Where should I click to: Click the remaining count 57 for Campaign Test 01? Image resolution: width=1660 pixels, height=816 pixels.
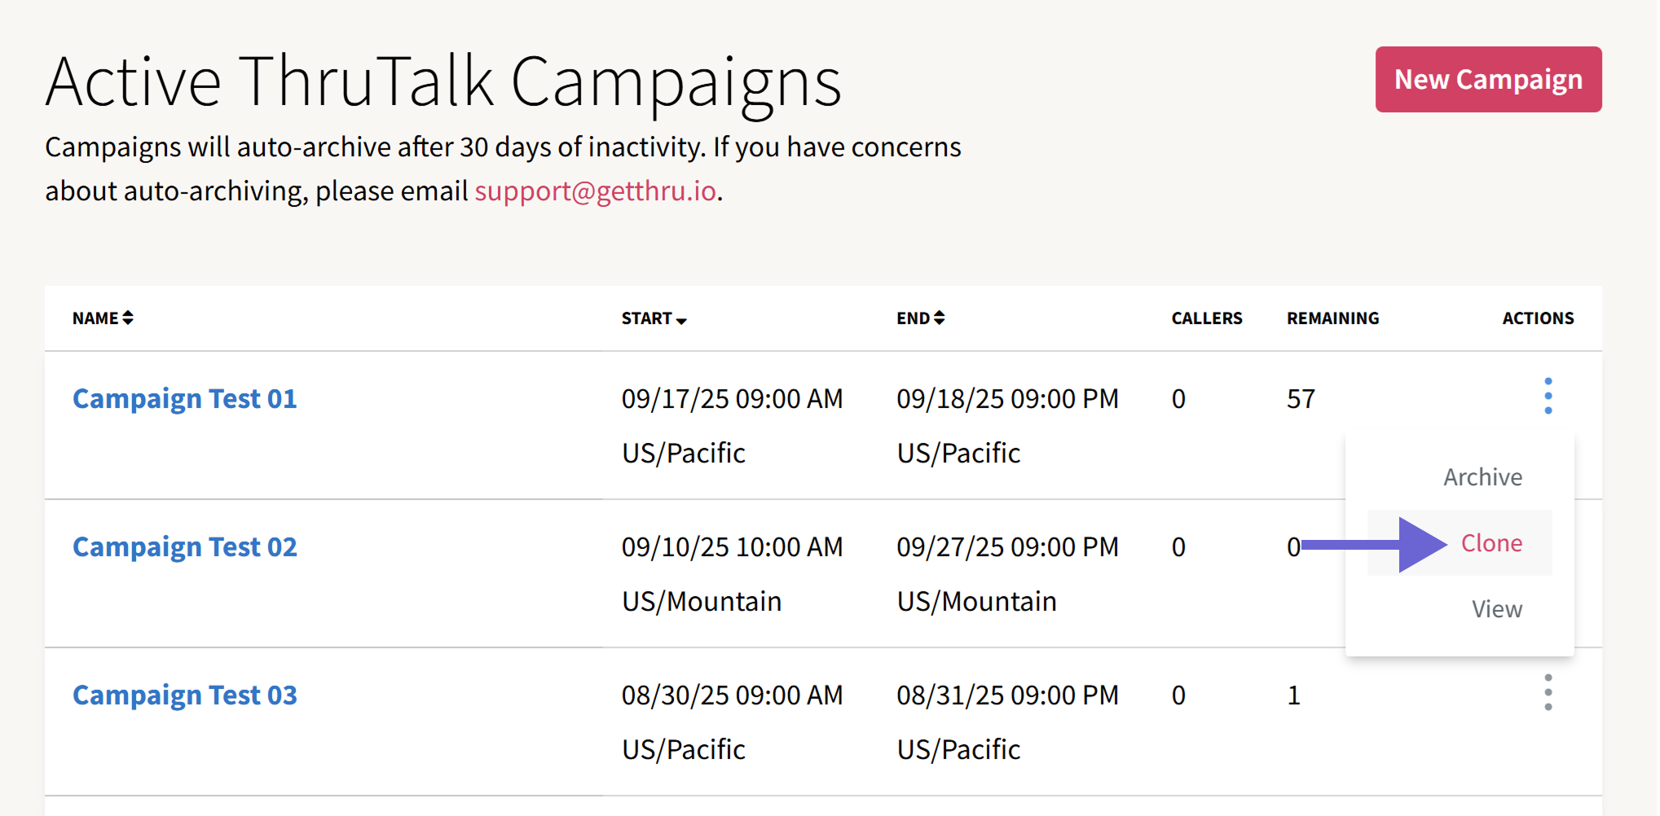point(1301,399)
